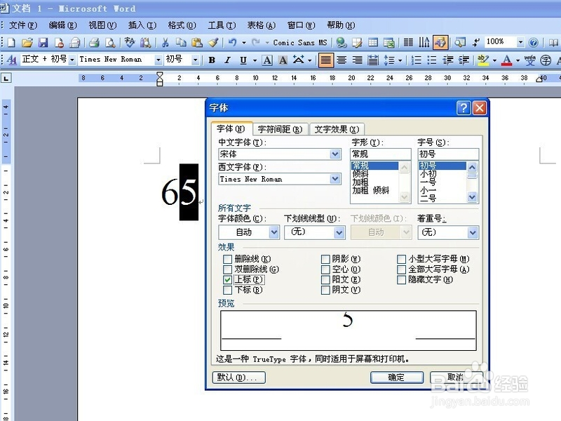Undo the last action
Screen dimensions: 561x421
232,43
